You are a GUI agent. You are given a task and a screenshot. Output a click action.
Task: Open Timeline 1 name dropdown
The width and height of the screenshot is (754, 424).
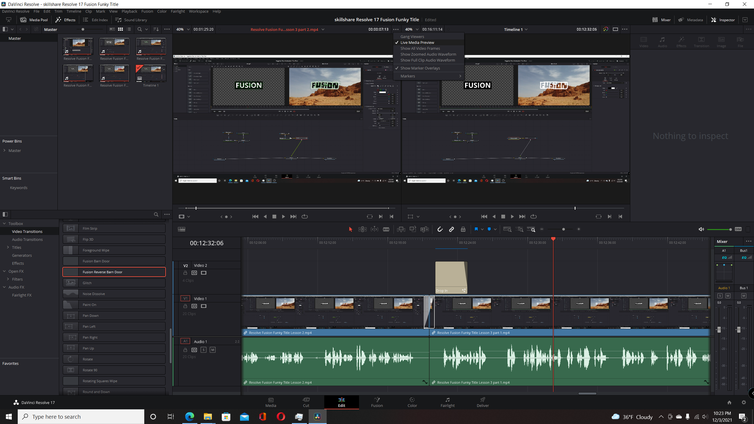tap(526, 29)
